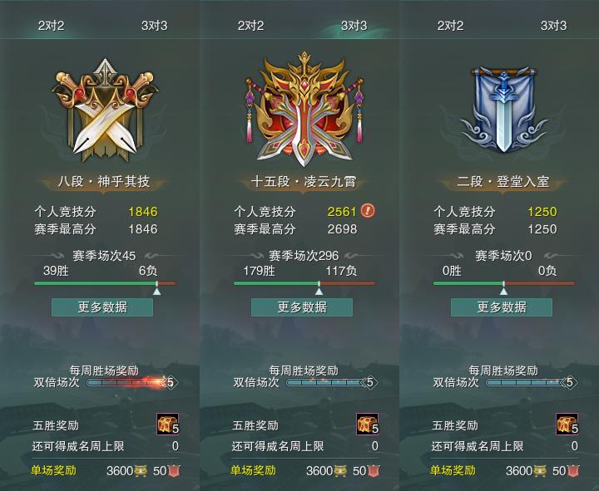Click the red shield icon after 50 in the 十五段 panel
Screen dimensions: 599x491
pyautogui.click(x=374, y=471)
